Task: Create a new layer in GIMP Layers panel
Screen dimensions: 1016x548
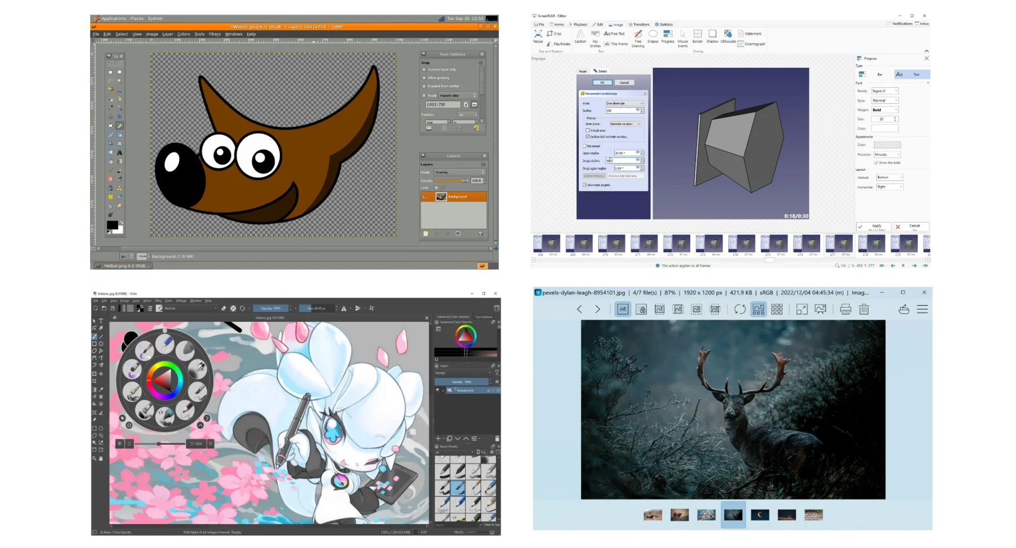Action: click(425, 233)
